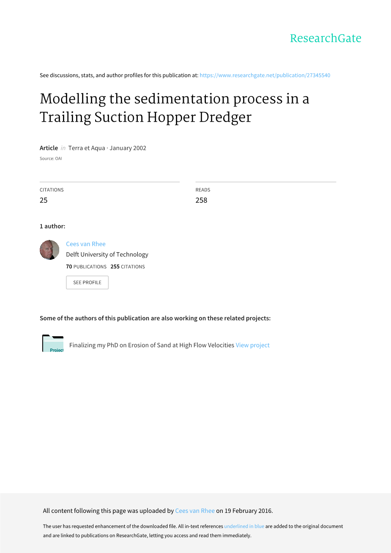391x553 pixels.
Task: Click Cees van Rhee's profile photo
Action: pos(49,250)
